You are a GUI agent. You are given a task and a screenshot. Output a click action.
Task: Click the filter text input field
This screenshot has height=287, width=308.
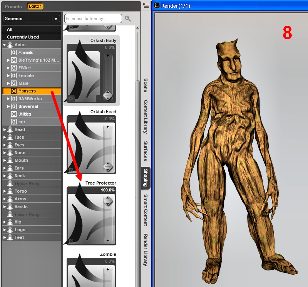click(93, 18)
